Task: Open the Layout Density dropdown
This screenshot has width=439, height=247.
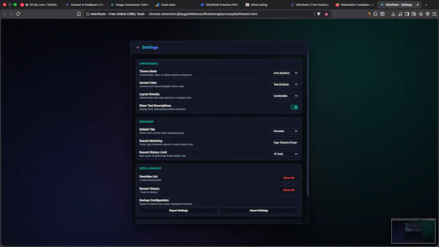Action: coord(284,96)
